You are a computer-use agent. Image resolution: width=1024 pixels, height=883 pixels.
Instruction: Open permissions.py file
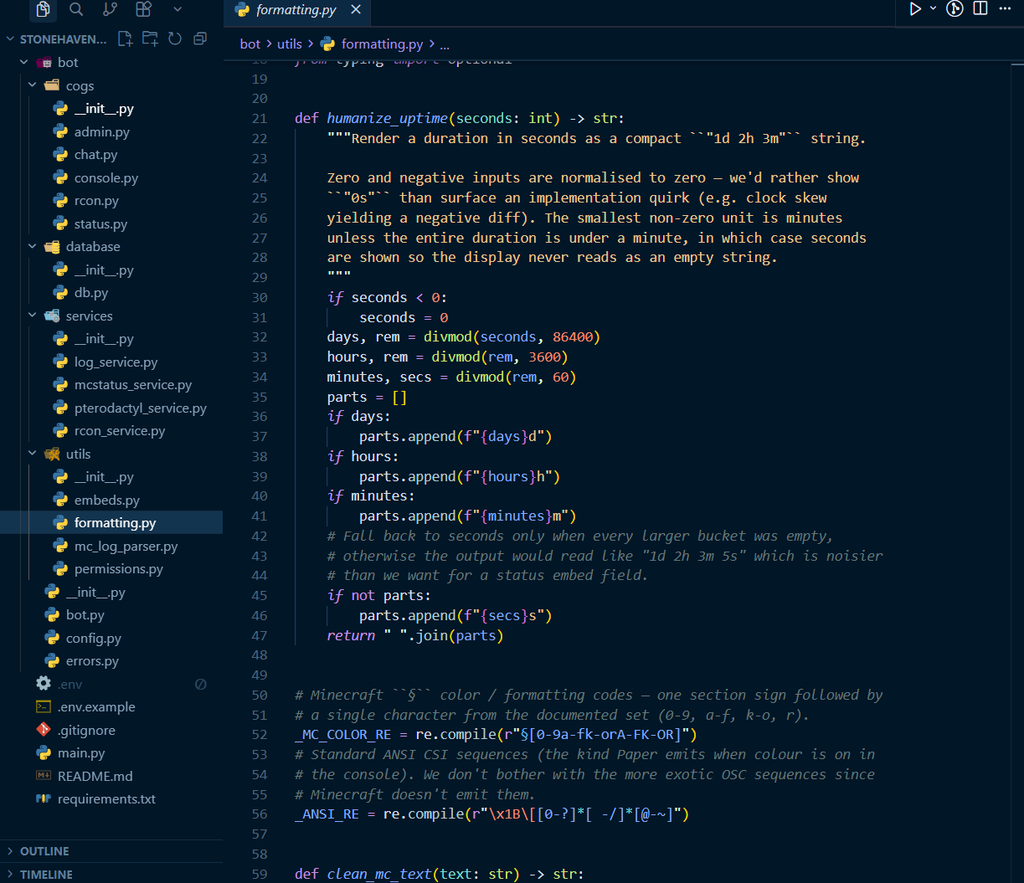(119, 569)
